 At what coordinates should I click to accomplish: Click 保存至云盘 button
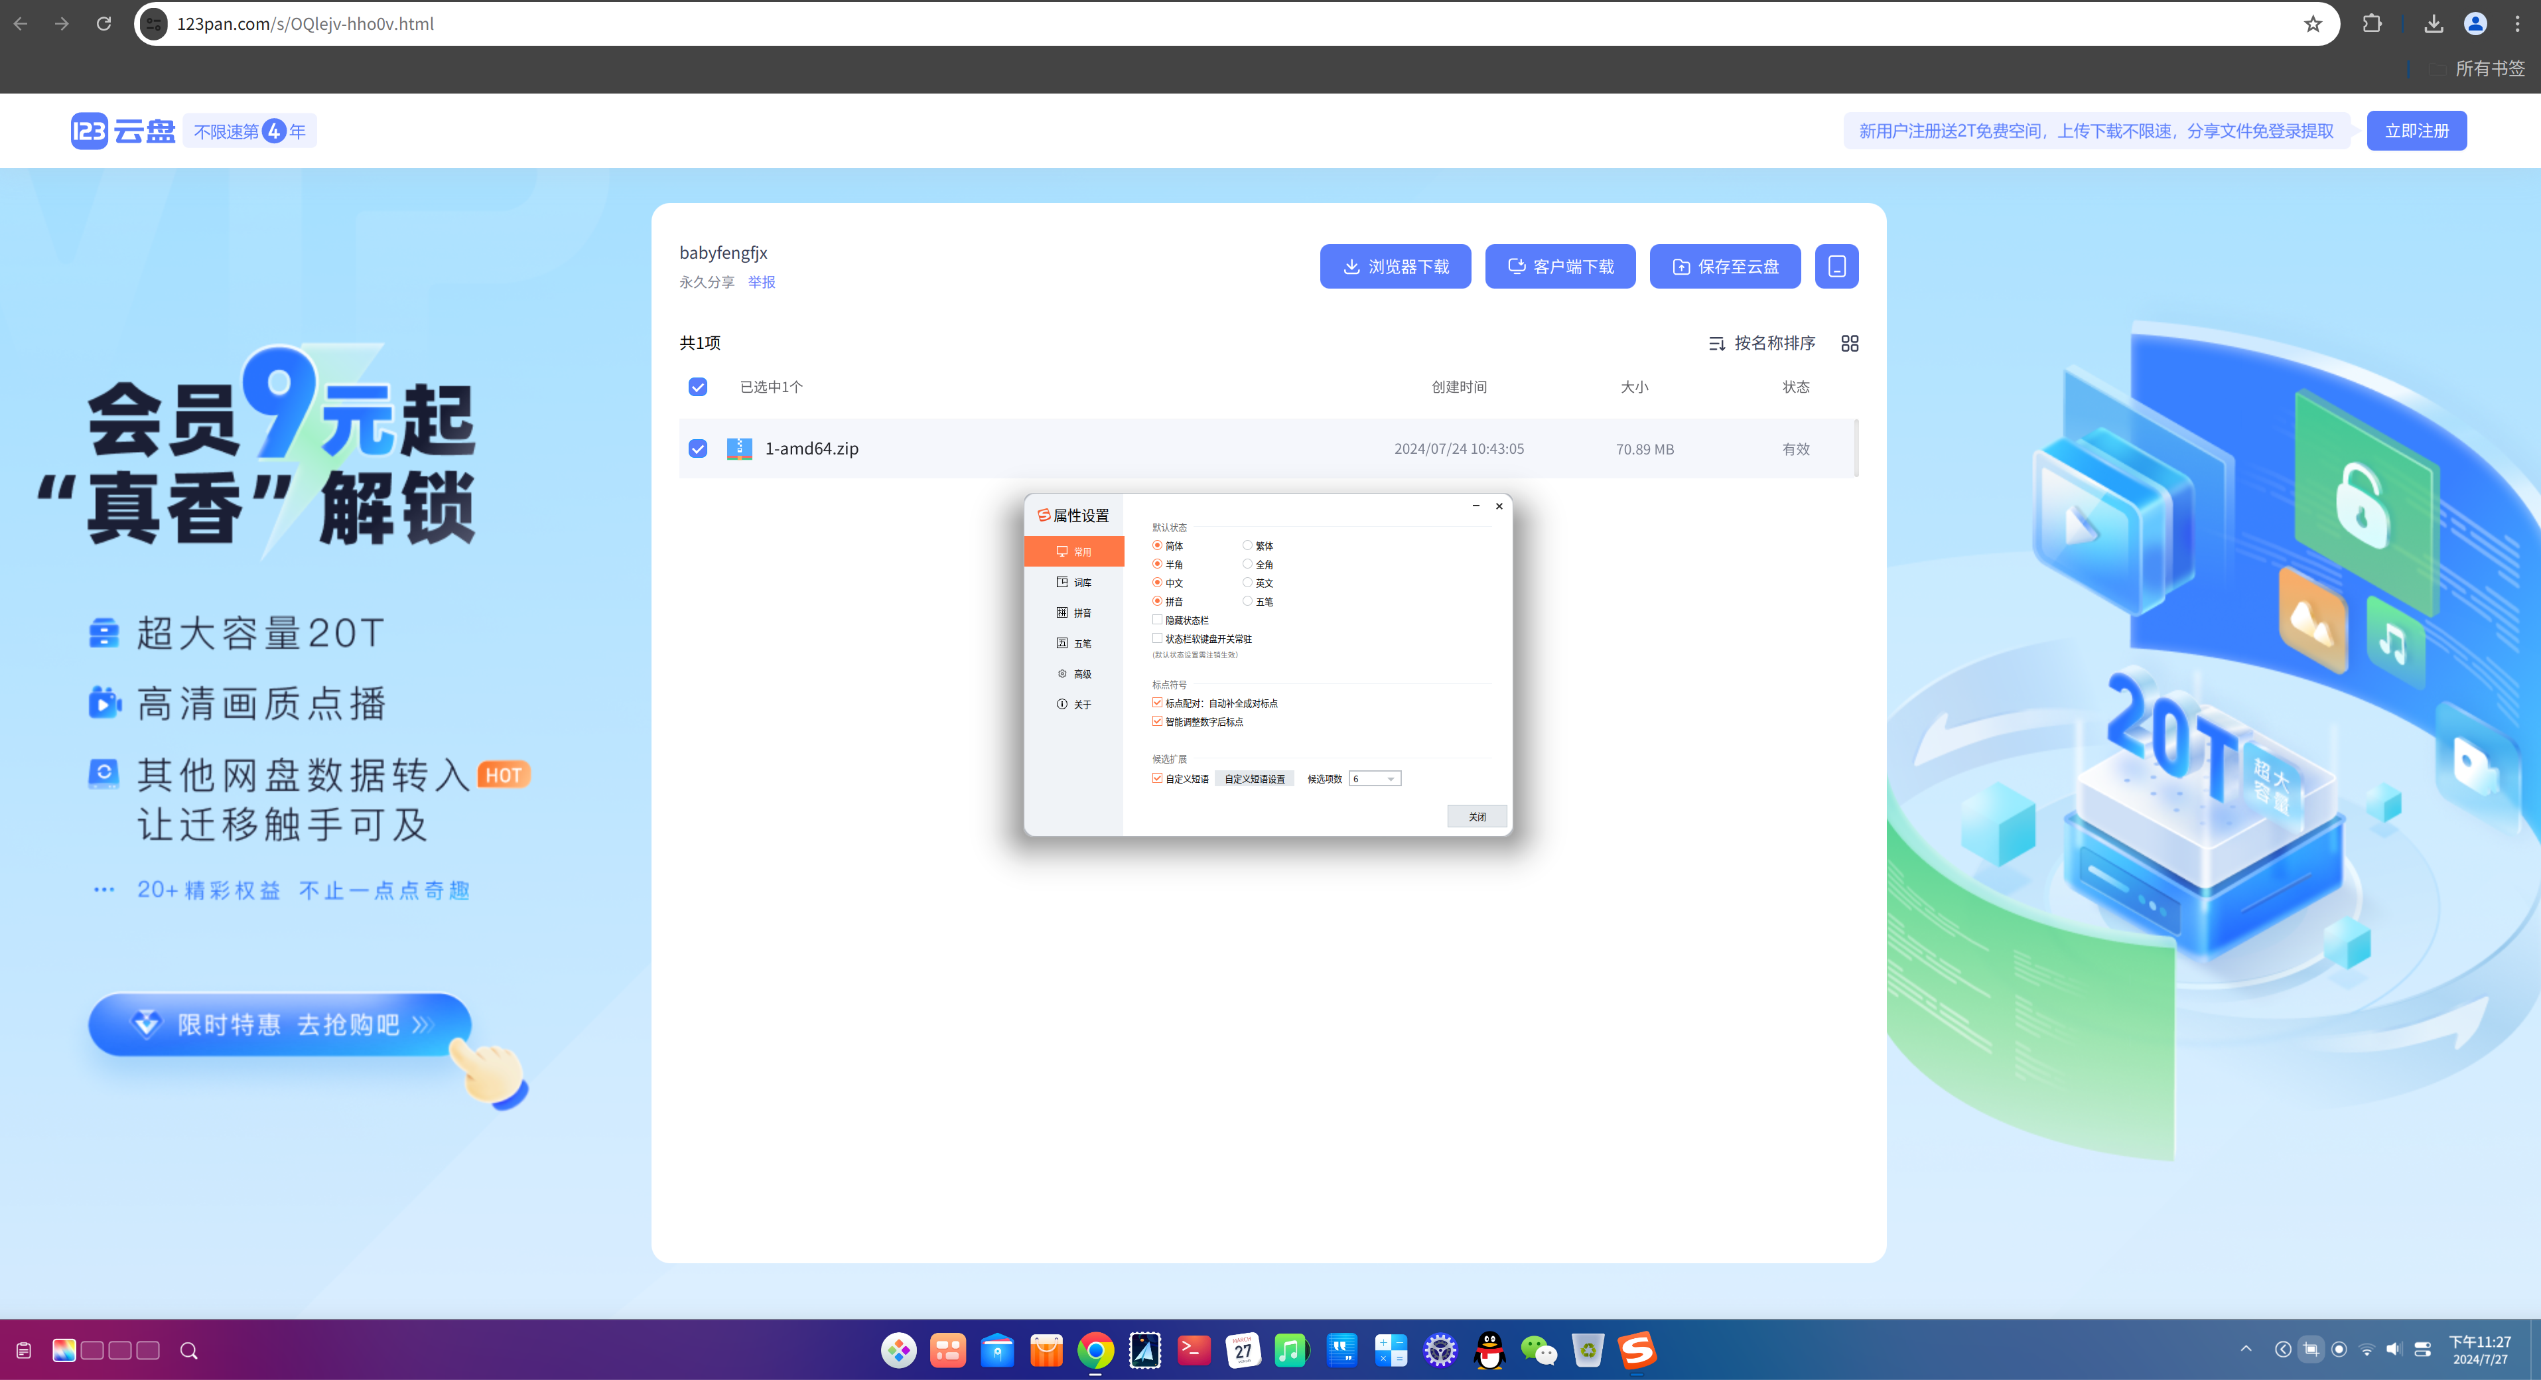pos(1724,266)
